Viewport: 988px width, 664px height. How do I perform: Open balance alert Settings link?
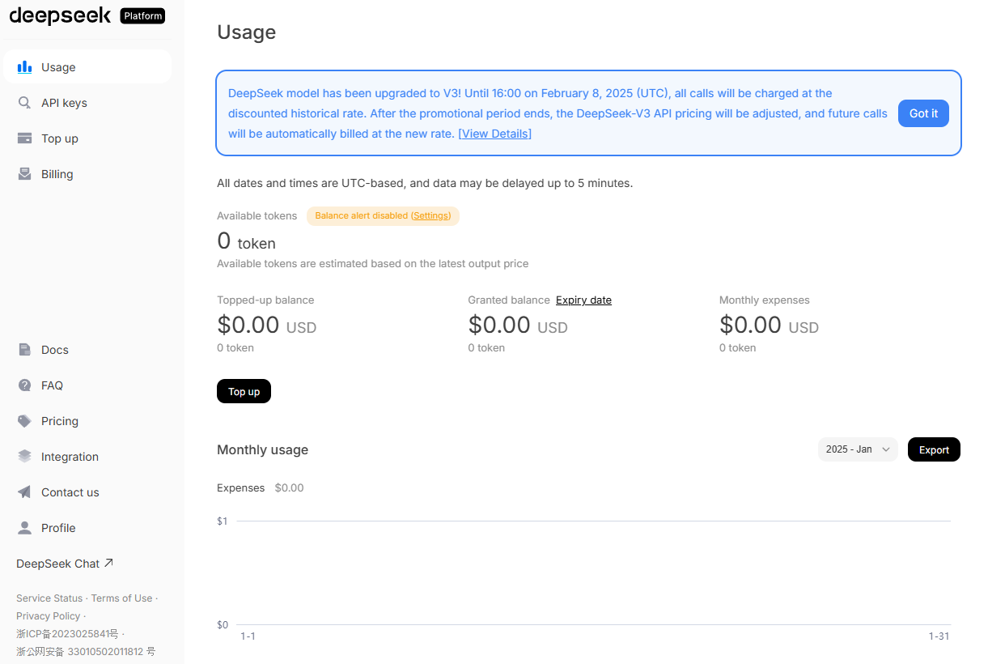tap(431, 216)
